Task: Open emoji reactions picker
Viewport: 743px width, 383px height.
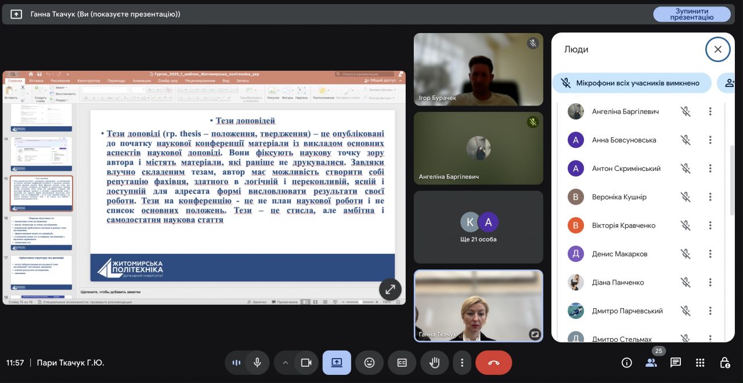Action: click(369, 363)
